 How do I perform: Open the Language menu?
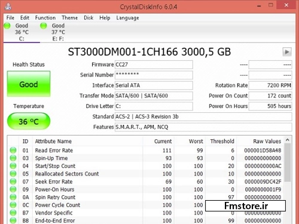click(127, 18)
